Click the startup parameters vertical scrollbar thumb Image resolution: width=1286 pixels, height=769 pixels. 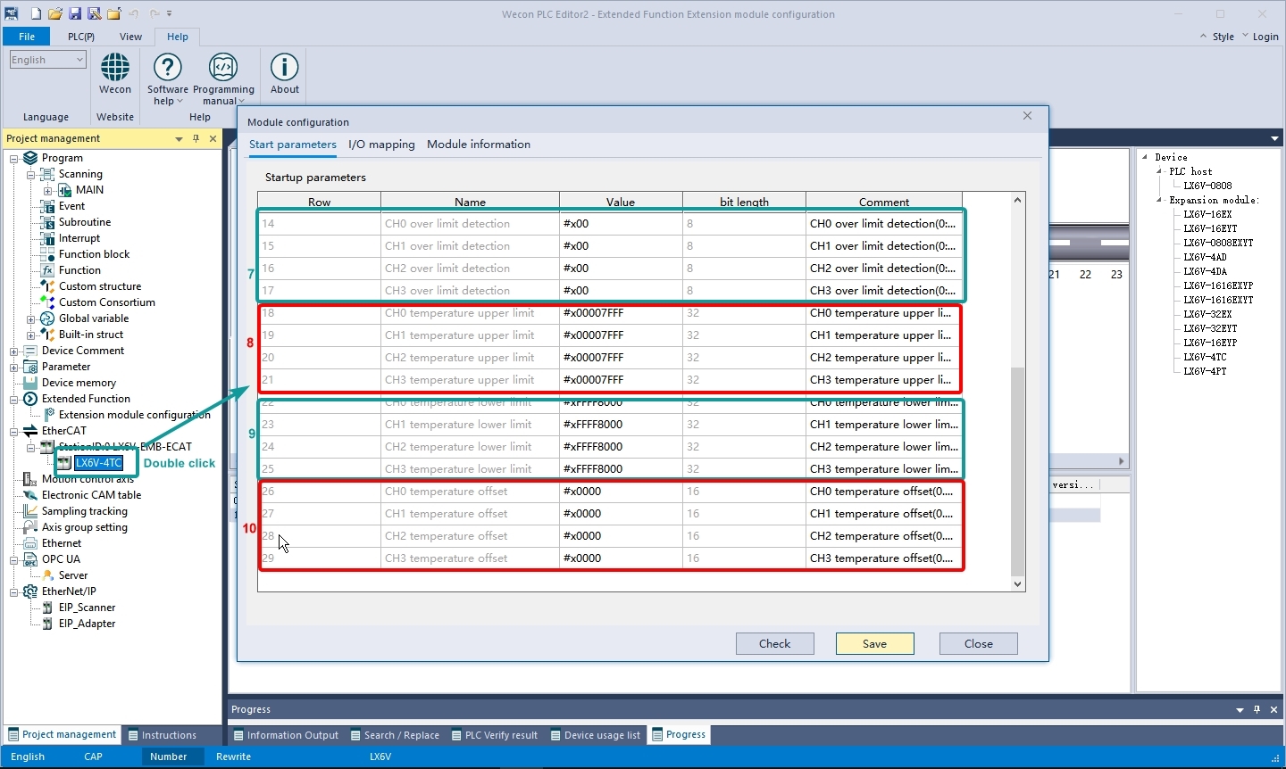(1017, 471)
